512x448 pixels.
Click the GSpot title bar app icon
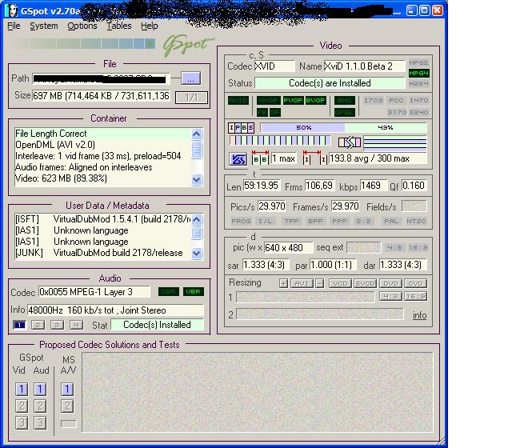13,10
